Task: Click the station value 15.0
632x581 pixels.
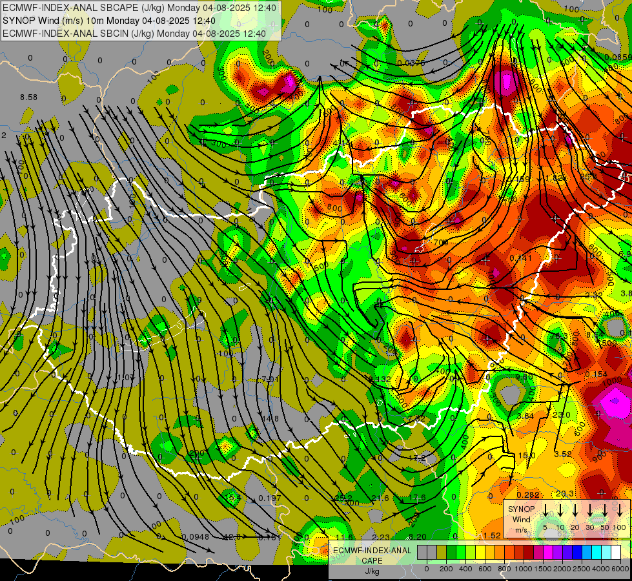Action: (526, 455)
